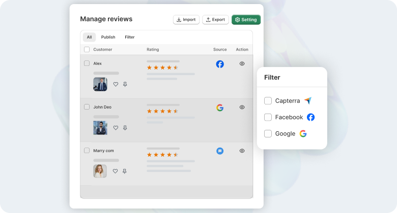Like John Deo's review with heart icon
The image size is (397, 213).
116,128
